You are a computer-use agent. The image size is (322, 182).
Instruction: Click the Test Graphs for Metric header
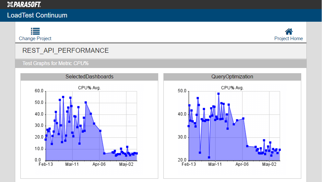[x=55, y=63]
